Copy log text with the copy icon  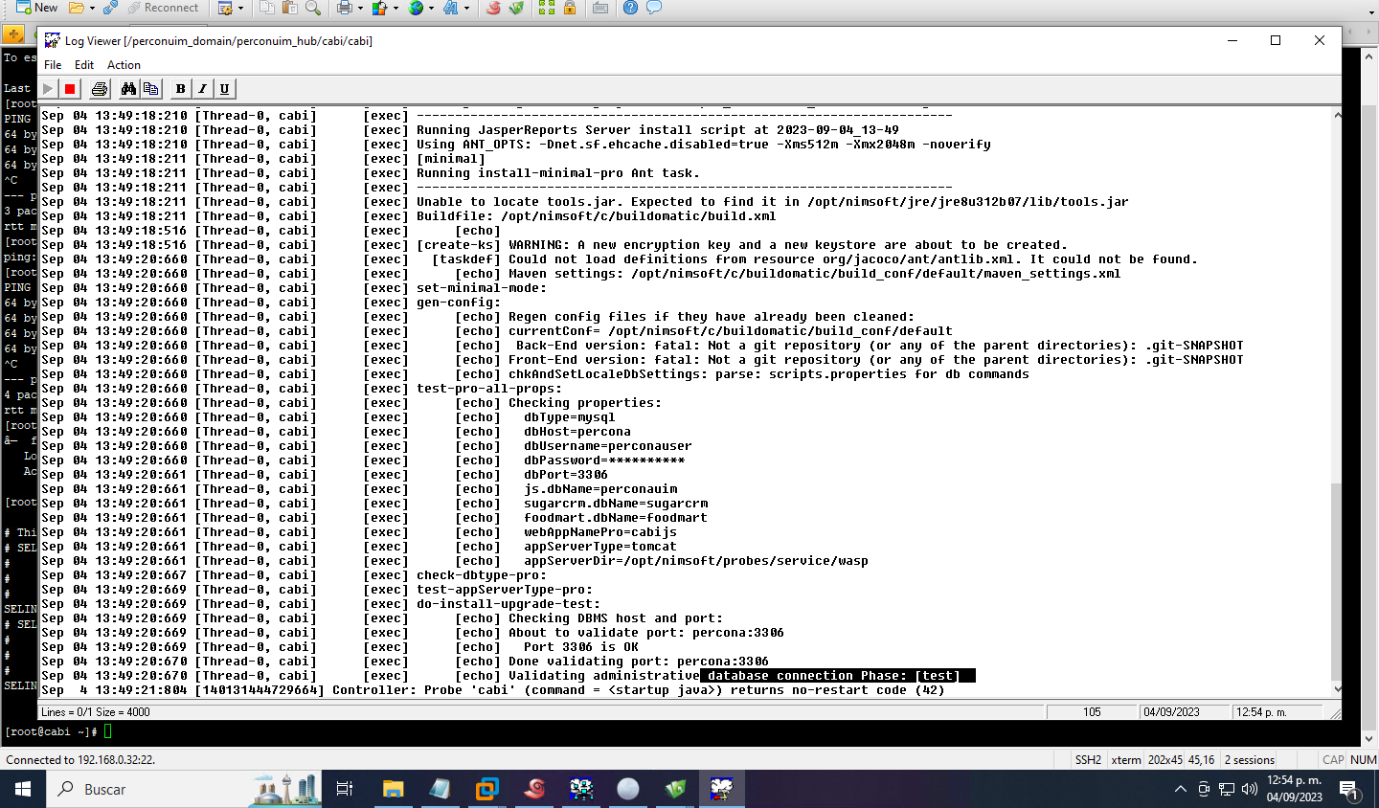(x=151, y=88)
